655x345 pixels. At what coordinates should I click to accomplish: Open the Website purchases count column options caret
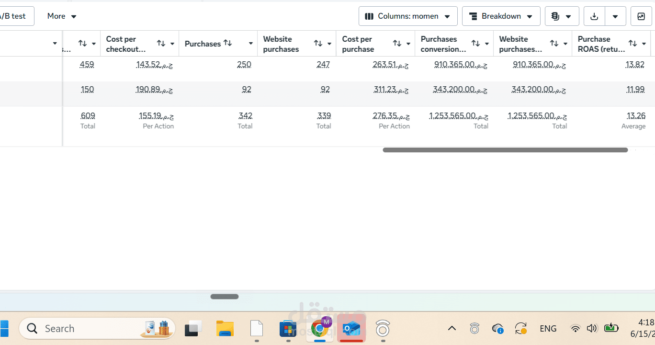point(329,44)
